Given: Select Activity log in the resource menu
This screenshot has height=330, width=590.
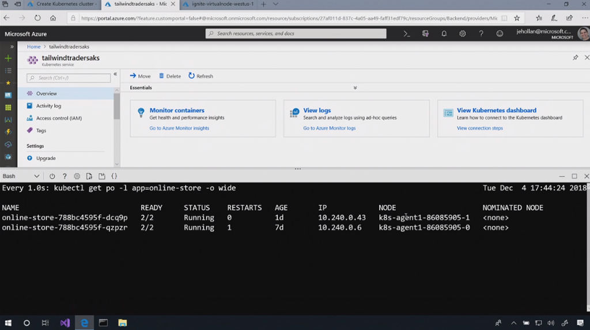Looking at the screenshot, I should coord(48,106).
